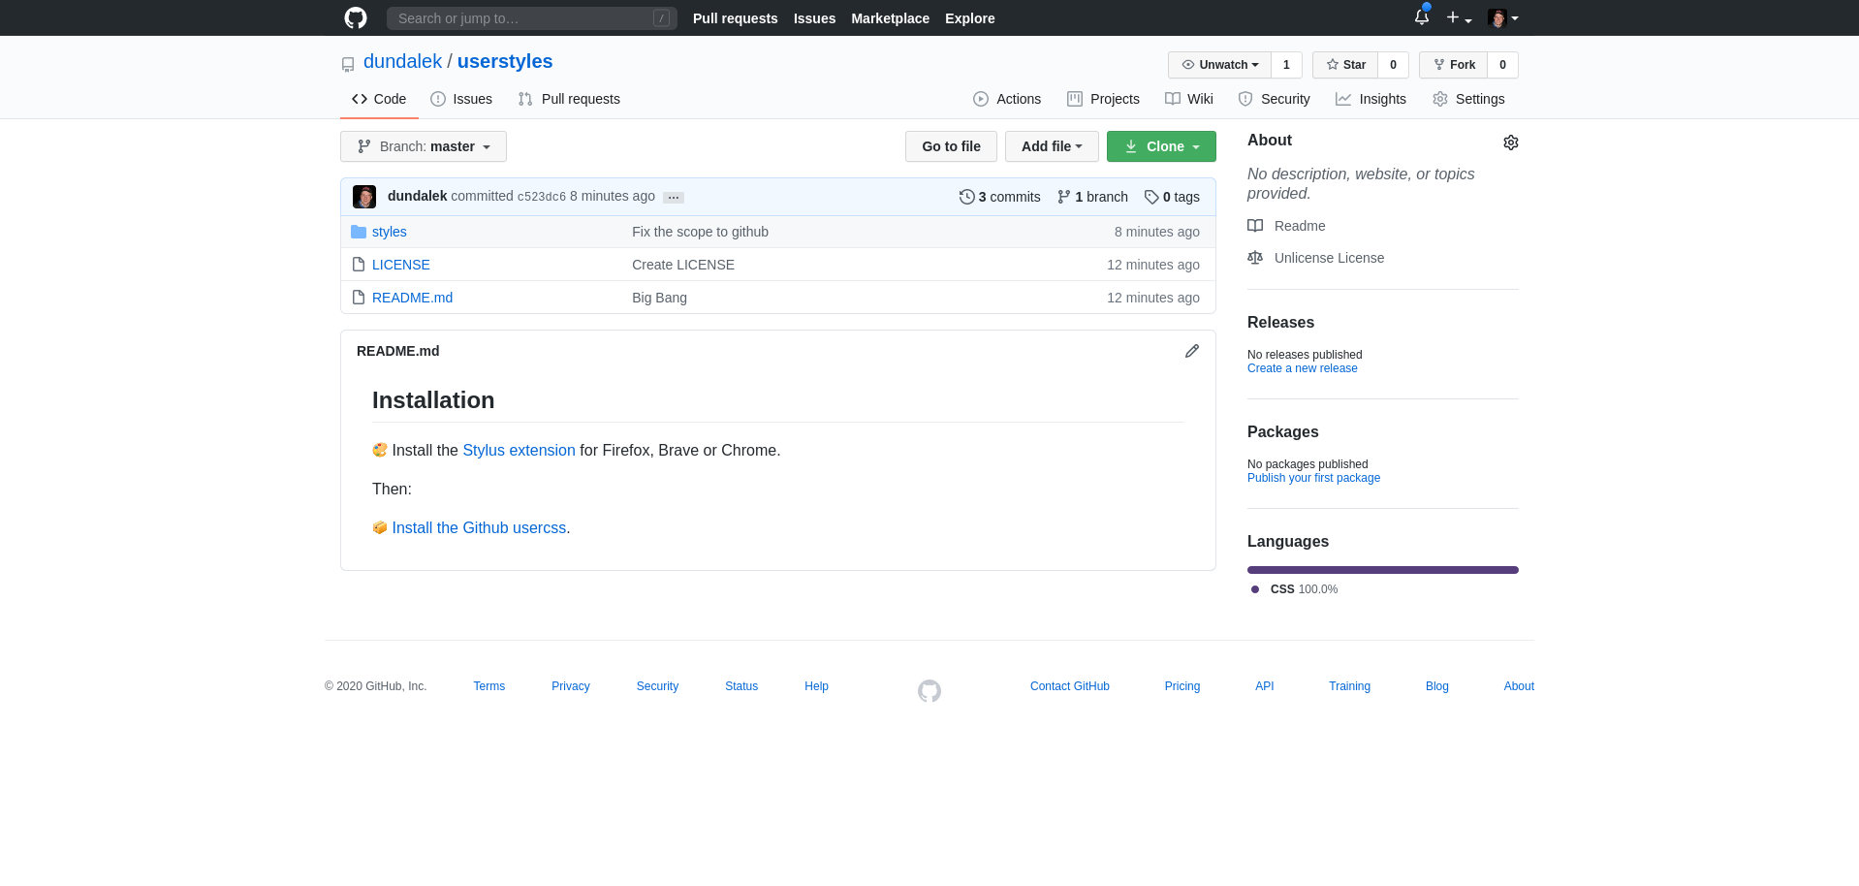
Task: Click Publish your first package
Action: [x=1313, y=478]
